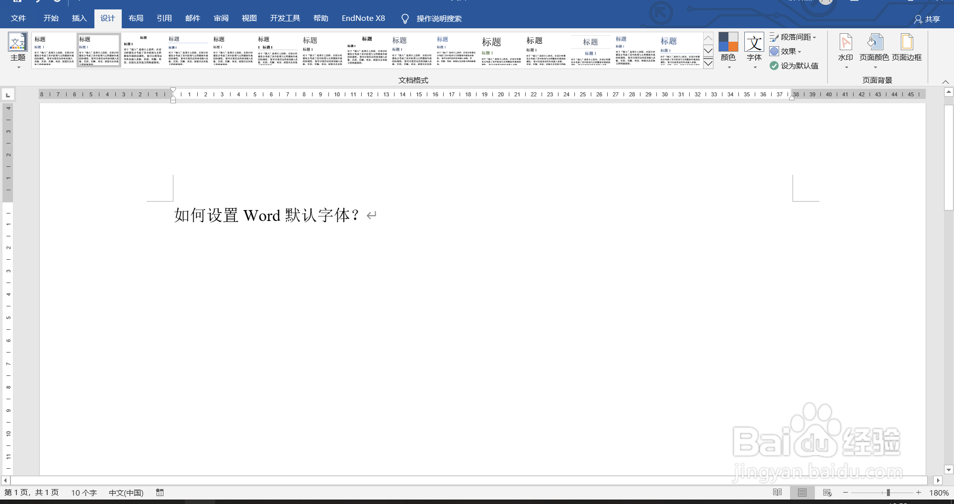This screenshot has height=504, width=954.
Task: Click the macro recording status bar icon
Action: pos(160,493)
